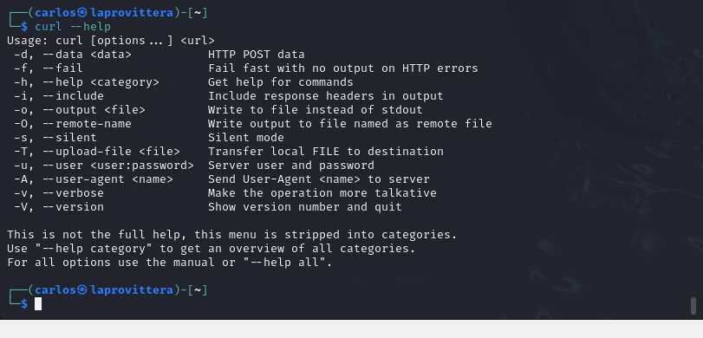
Task: Click the quoted "--help all" text
Action: tap(284, 263)
